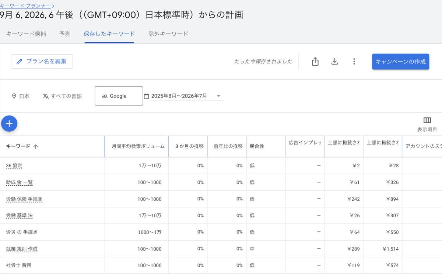Click the search network icon beside Google
442x274 pixels.
(x=105, y=96)
